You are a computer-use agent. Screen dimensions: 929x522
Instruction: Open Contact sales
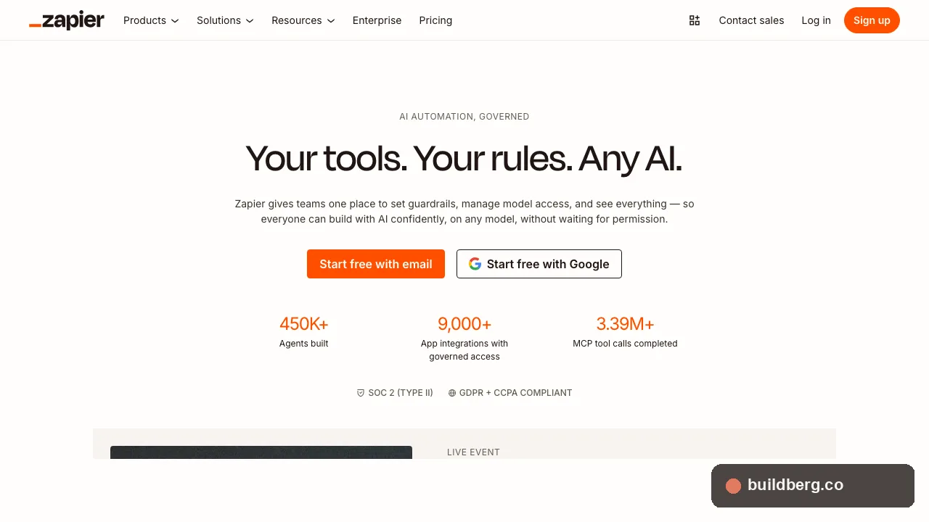tap(751, 20)
